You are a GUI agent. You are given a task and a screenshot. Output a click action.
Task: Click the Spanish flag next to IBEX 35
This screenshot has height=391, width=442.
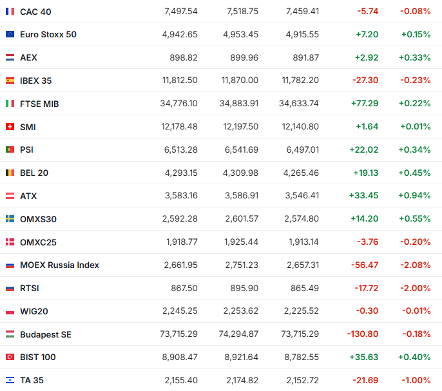10,81
